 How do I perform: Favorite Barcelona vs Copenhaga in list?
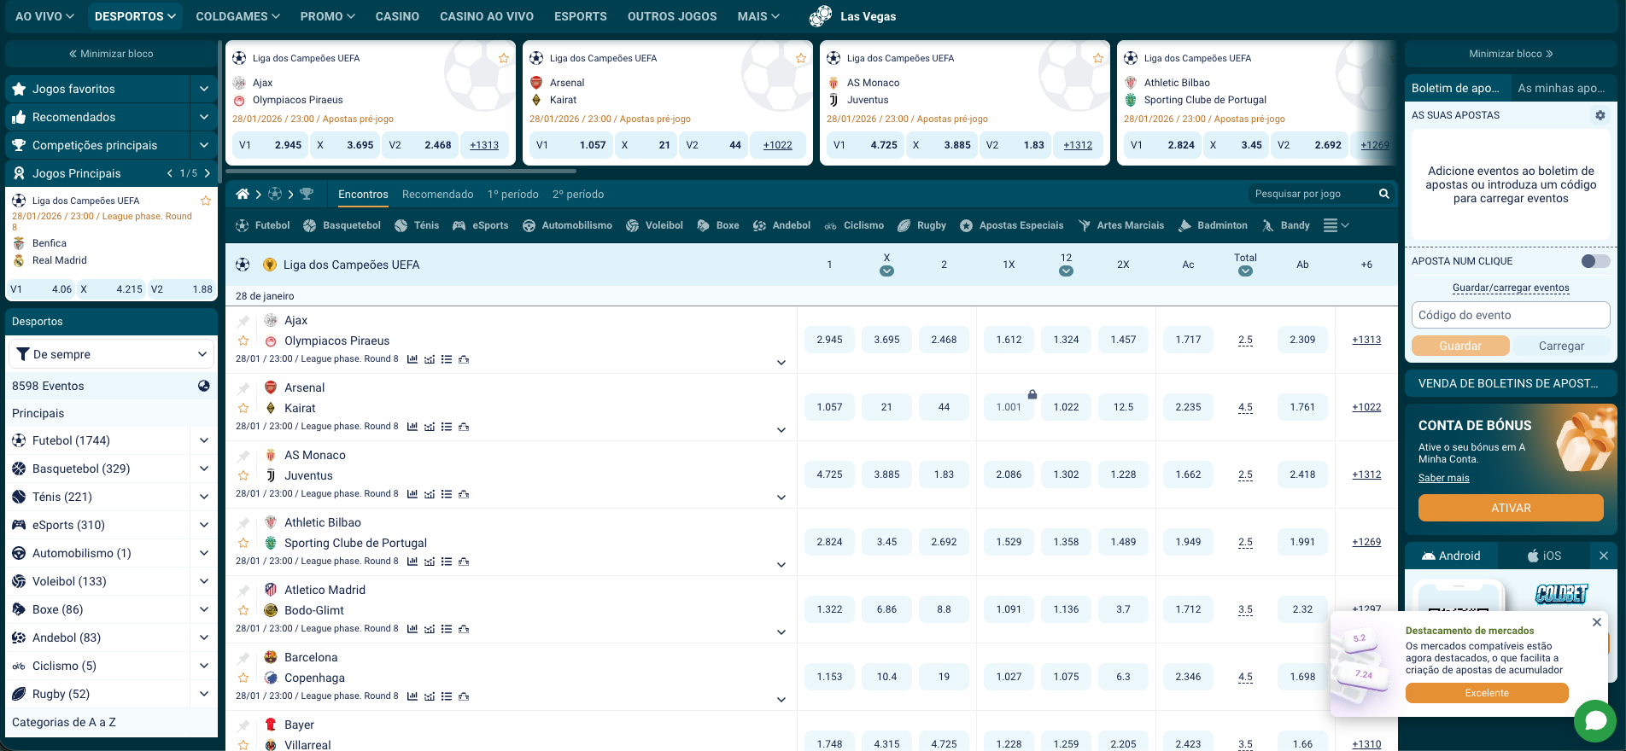point(243,678)
